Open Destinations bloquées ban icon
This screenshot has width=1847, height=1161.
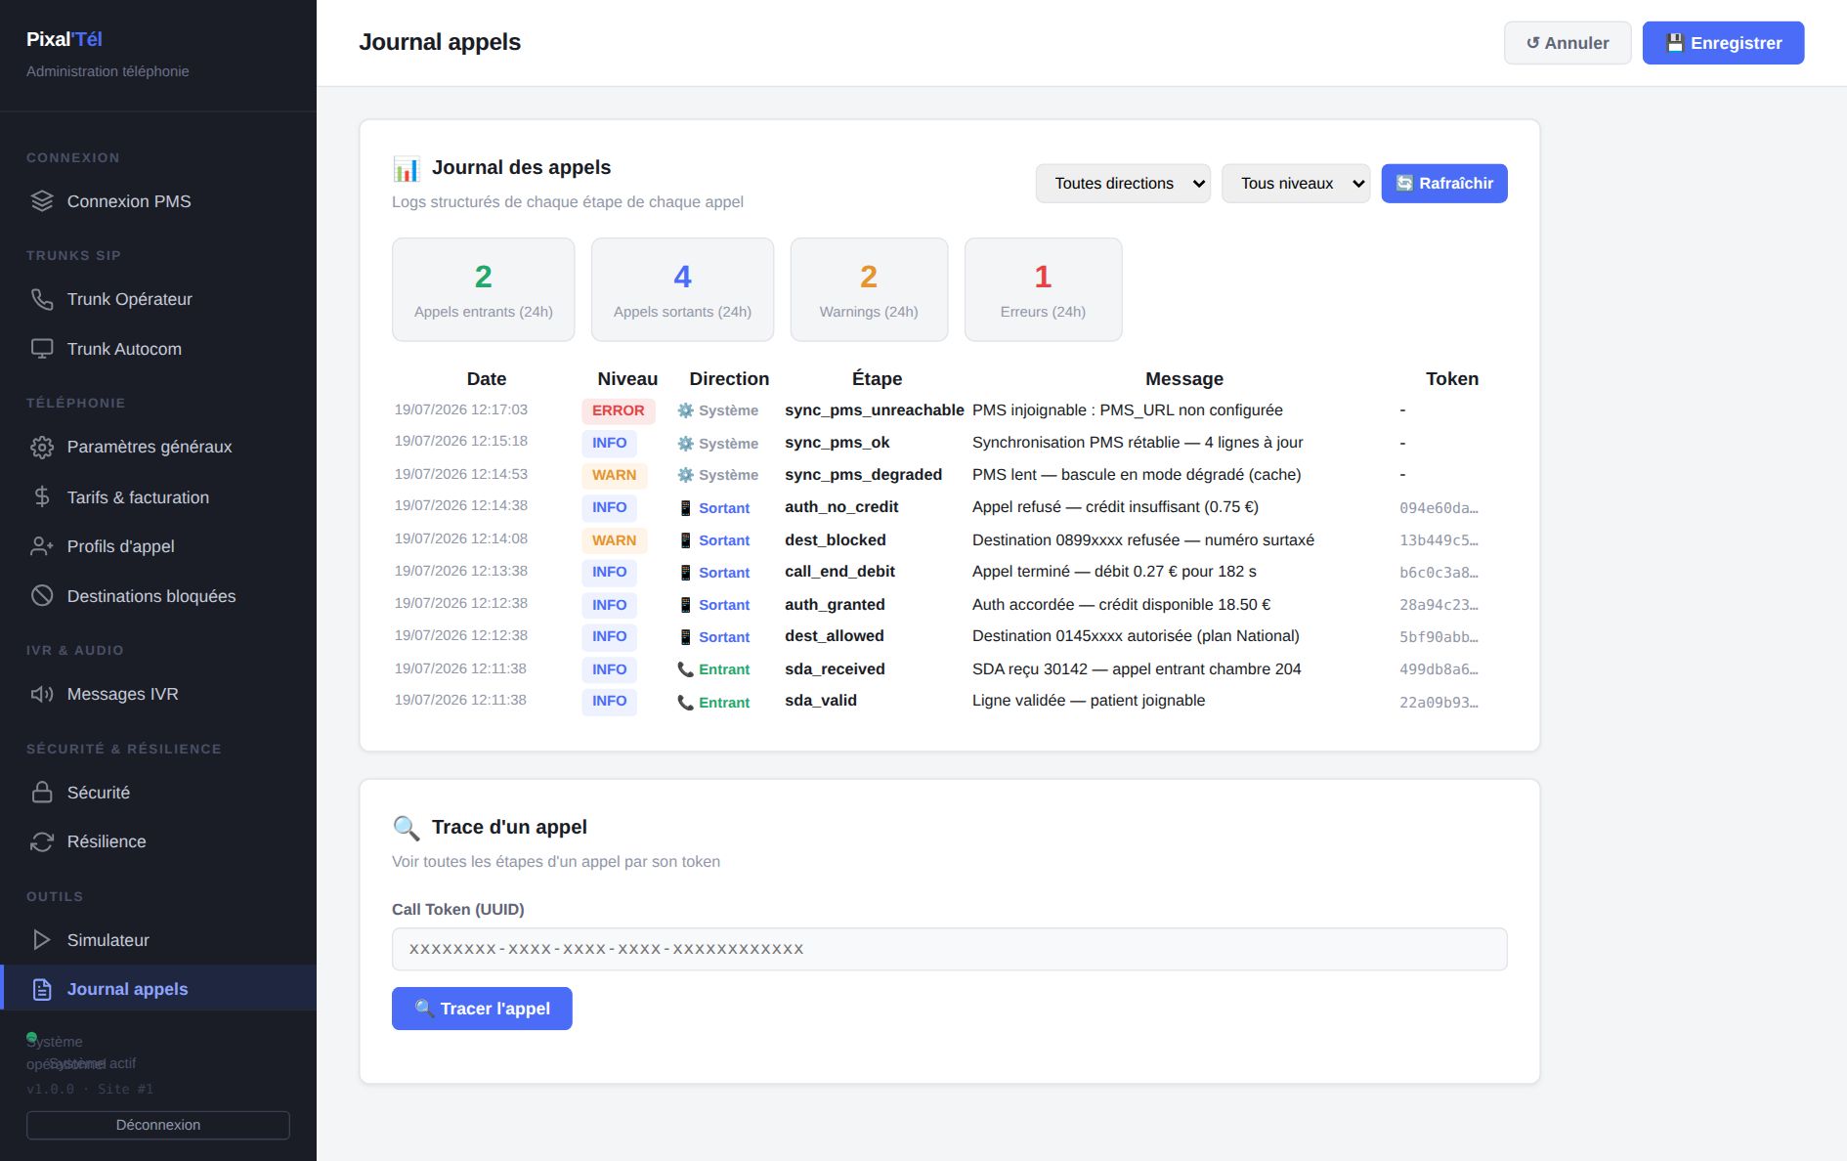pos(42,595)
